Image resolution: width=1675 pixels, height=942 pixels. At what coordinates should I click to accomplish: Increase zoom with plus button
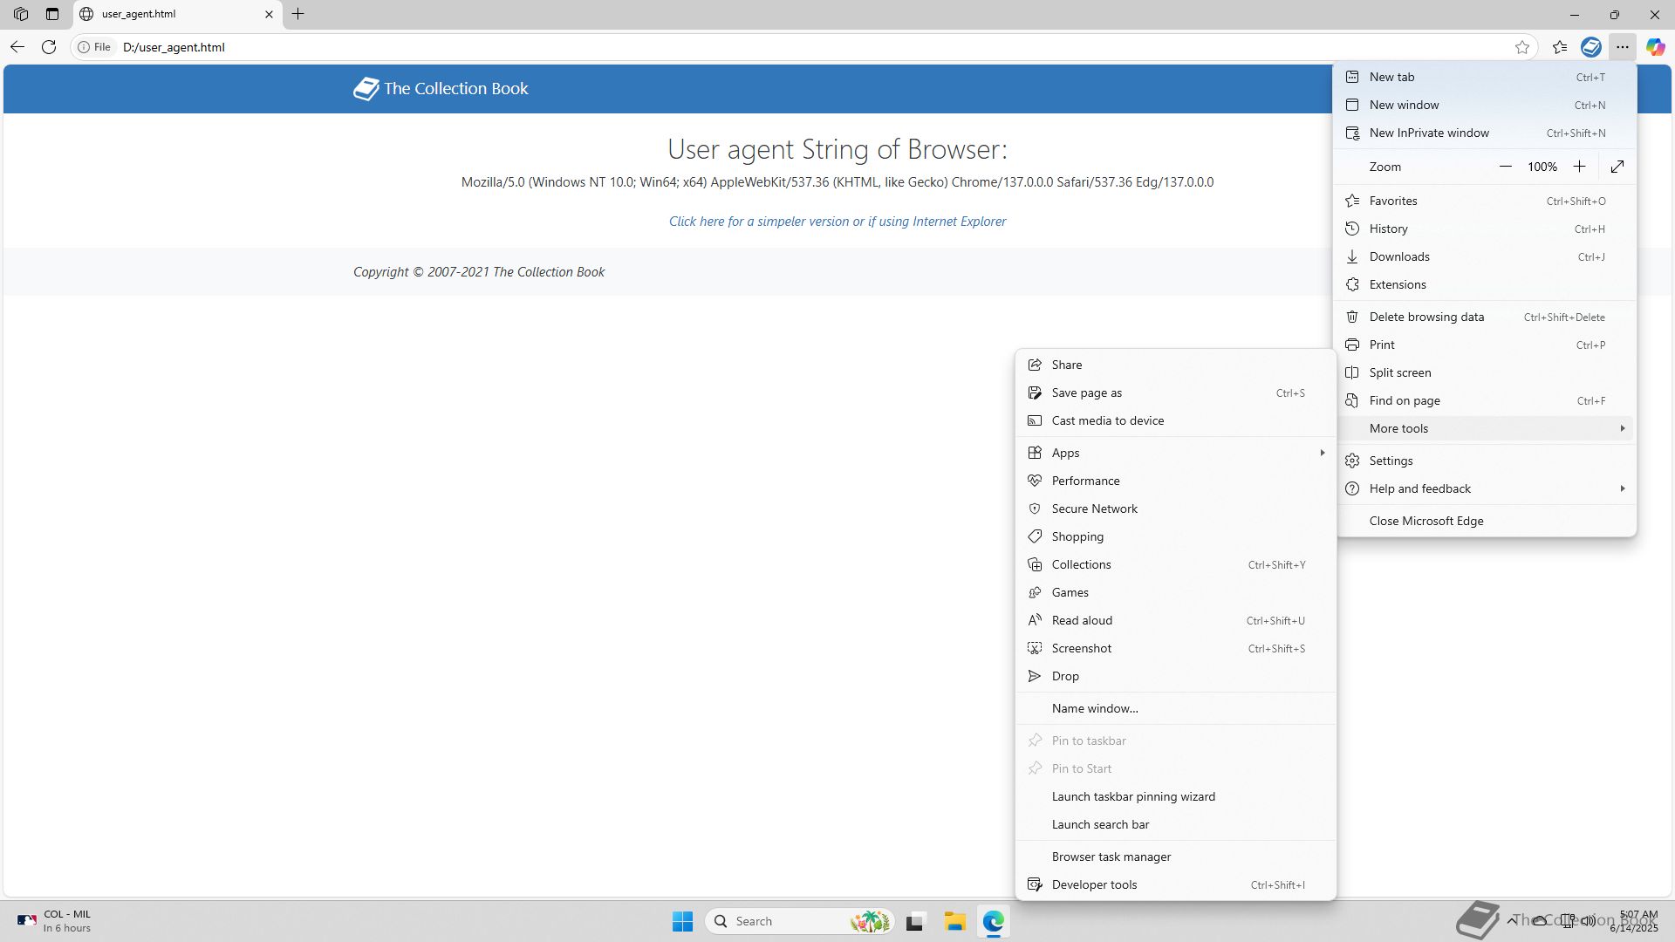[1579, 167]
